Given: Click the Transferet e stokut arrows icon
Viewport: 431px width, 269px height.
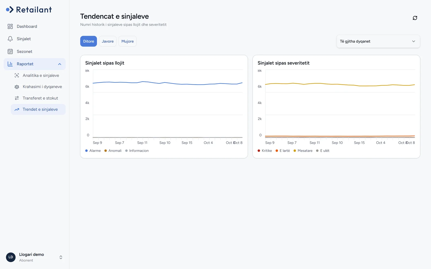Looking at the screenshot, I should point(17,98).
